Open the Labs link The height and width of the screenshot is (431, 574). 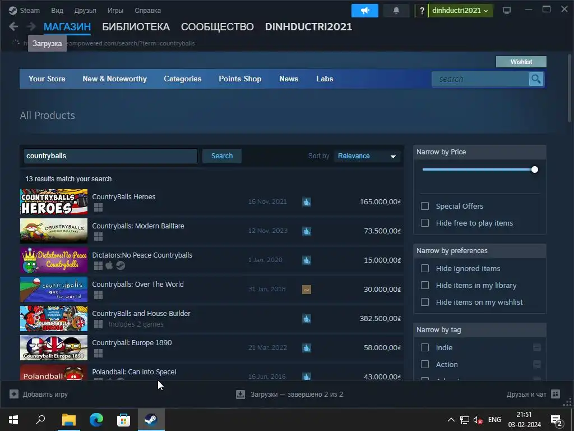(x=325, y=79)
